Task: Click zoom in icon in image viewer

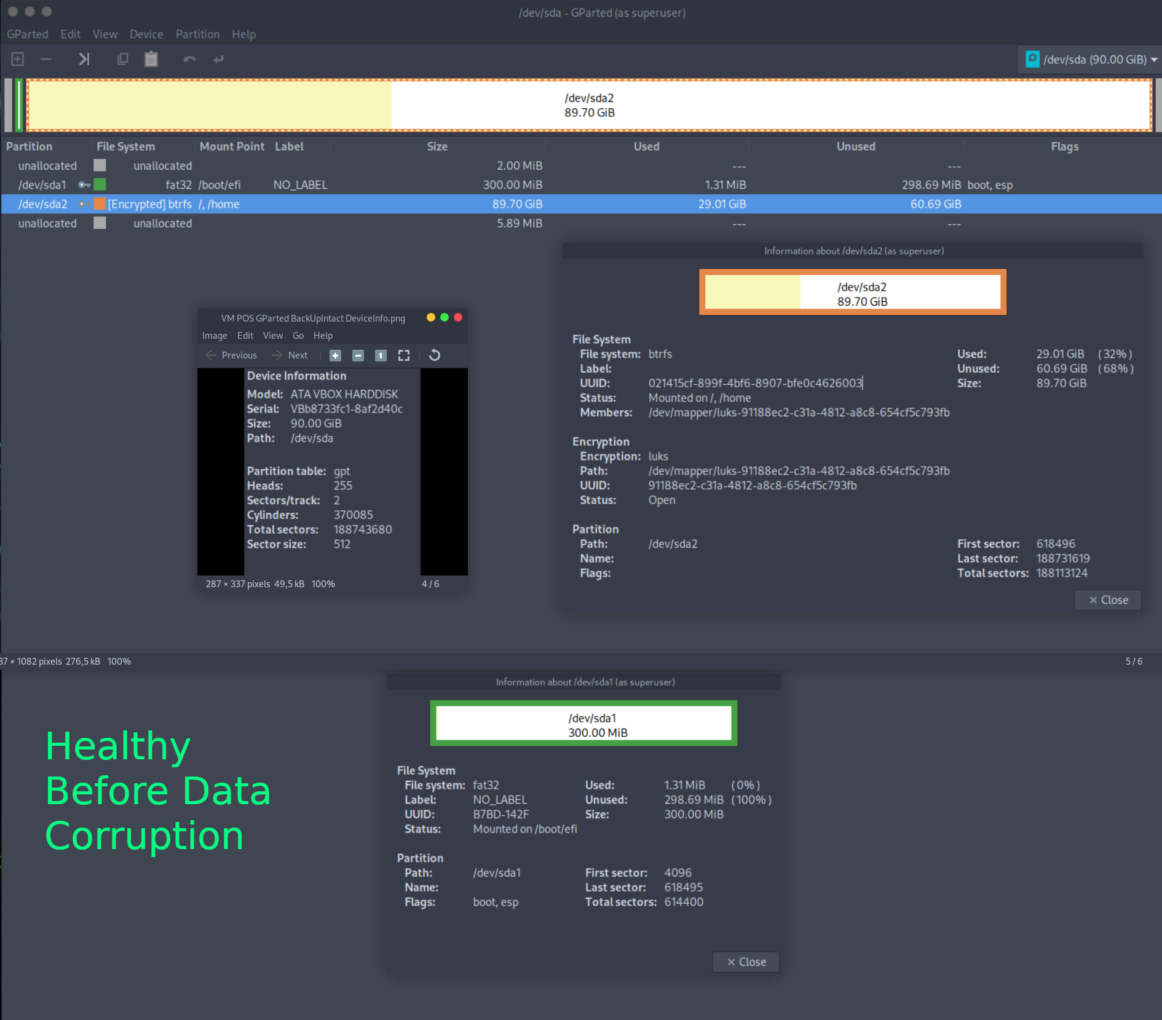Action: tap(335, 355)
